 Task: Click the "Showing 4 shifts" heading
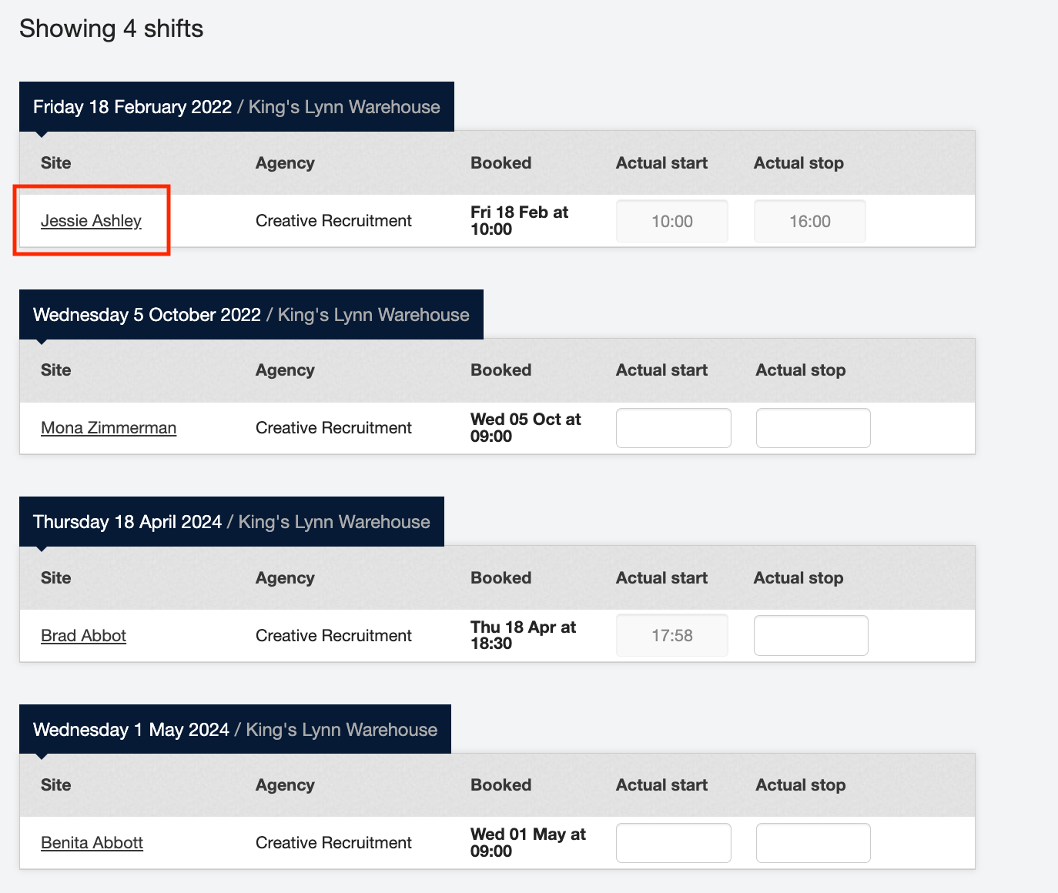(x=112, y=28)
